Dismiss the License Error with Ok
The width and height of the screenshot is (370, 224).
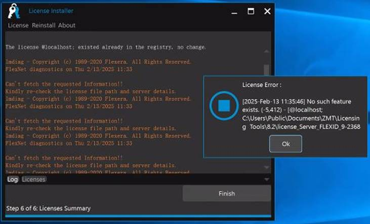[285, 144]
